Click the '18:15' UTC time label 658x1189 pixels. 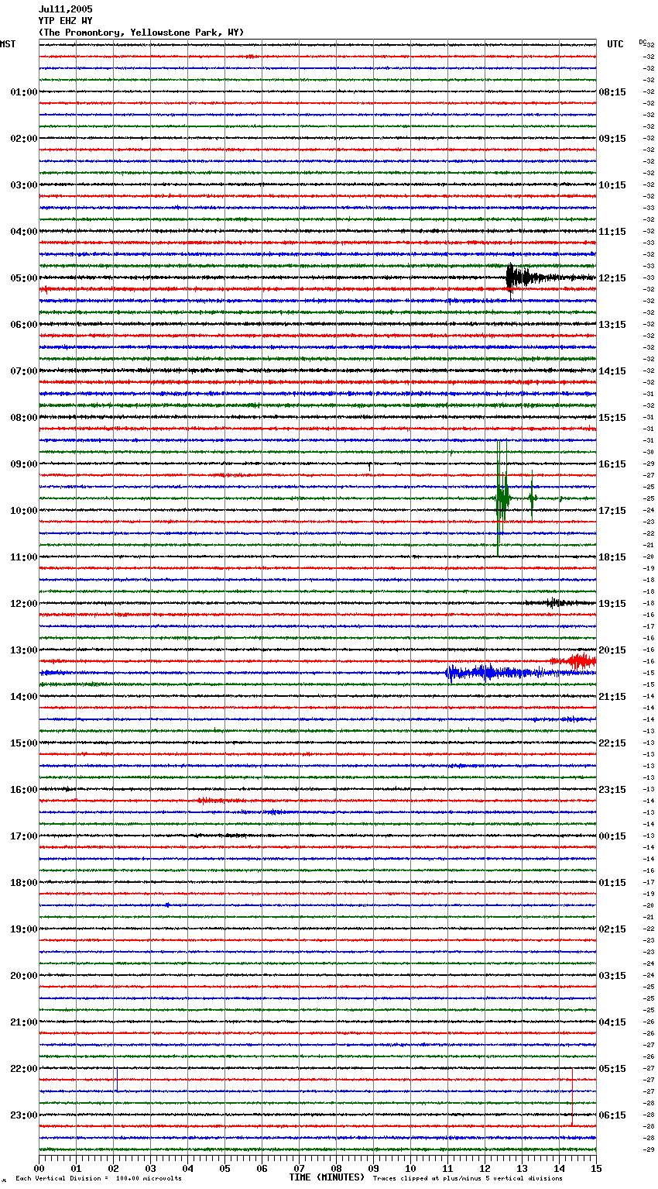612,557
